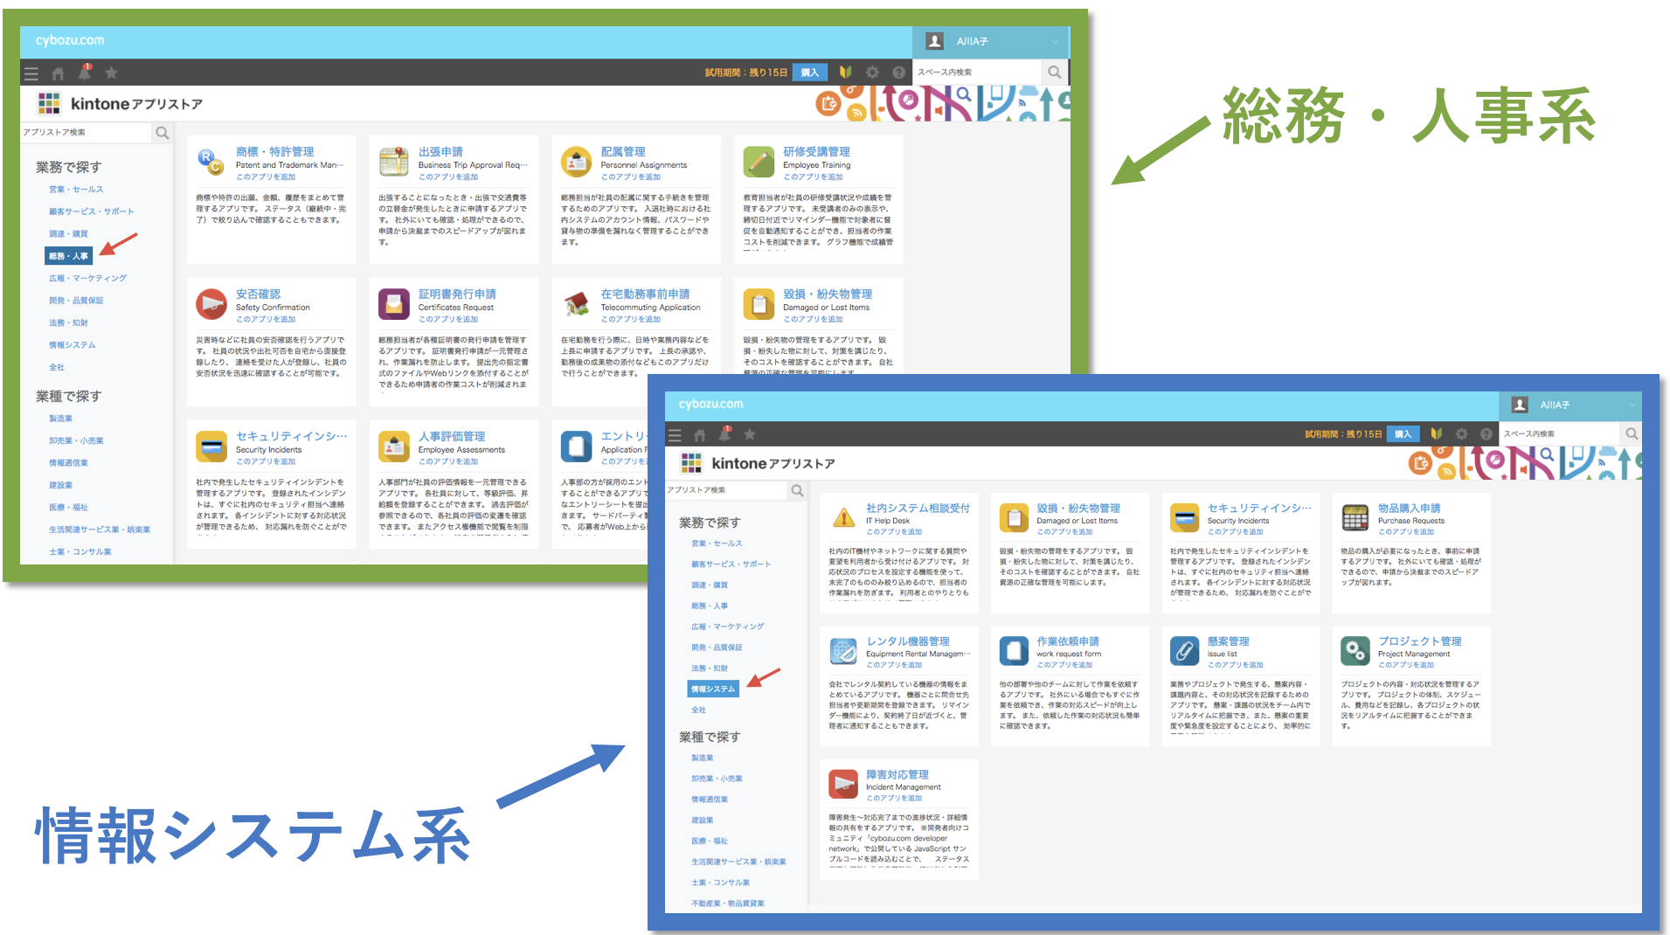Open 毀損・紛失物管理 title in blue-framed window
This screenshot has width=1670, height=935.
coord(1078,509)
